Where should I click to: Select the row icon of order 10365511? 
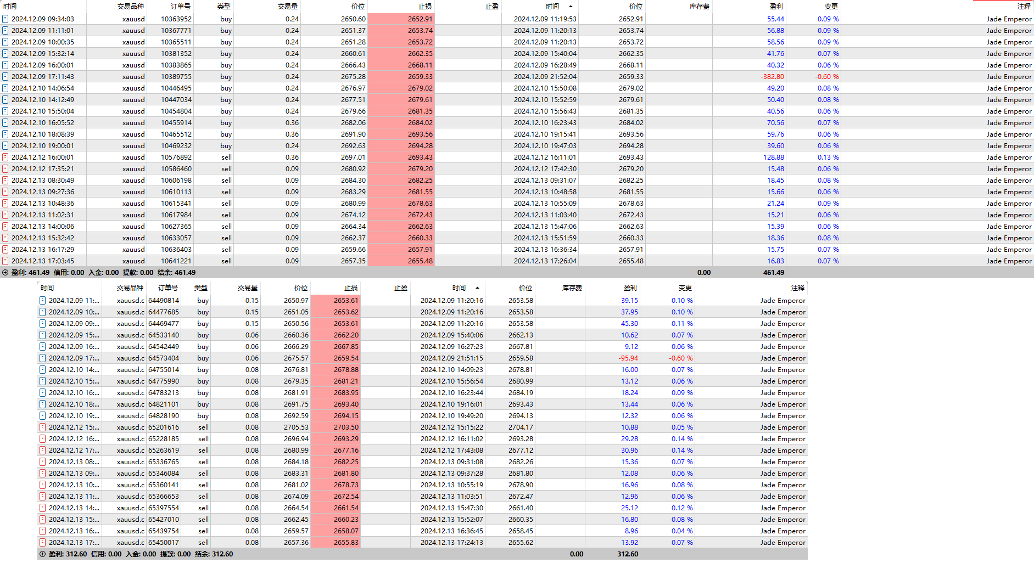[5, 42]
